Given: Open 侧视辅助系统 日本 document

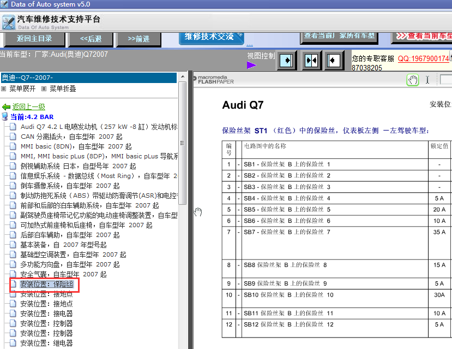Looking at the screenshot, I should [78, 166].
